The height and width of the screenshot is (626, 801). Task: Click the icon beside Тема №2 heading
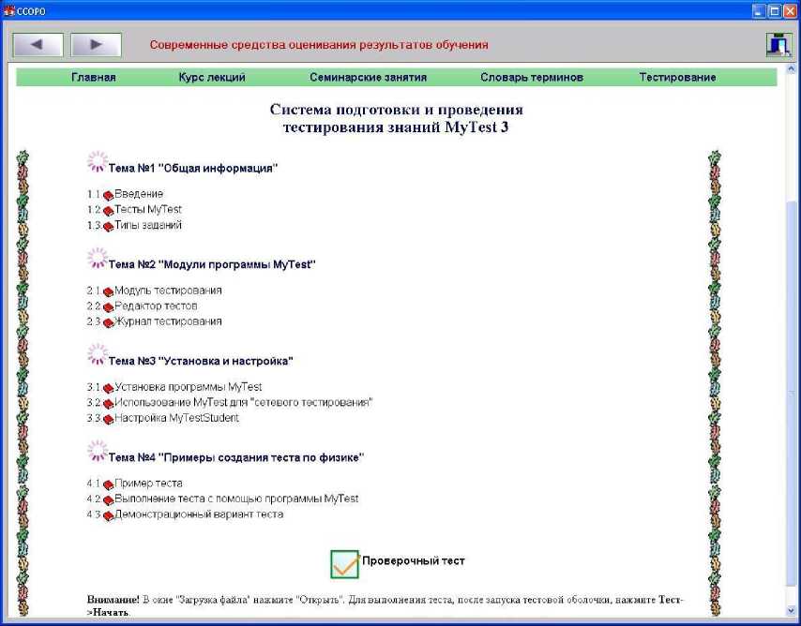(x=97, y=259)
